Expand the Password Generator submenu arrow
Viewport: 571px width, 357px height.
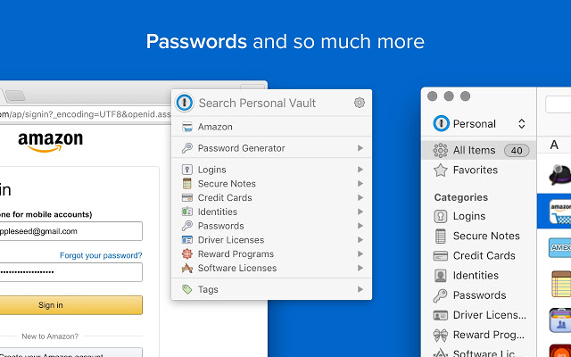coord(360,148)
